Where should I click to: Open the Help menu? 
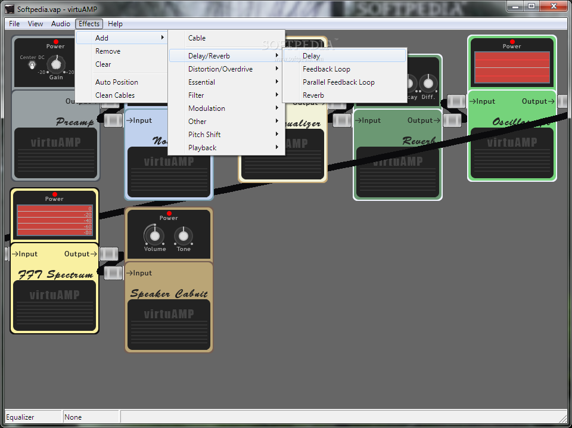tap(115, 24)
